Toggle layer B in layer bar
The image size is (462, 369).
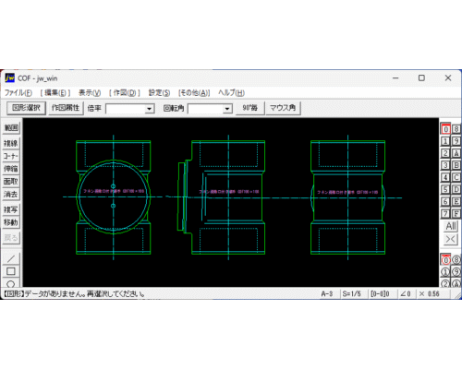pyautogui.click(x=456, y=165)
